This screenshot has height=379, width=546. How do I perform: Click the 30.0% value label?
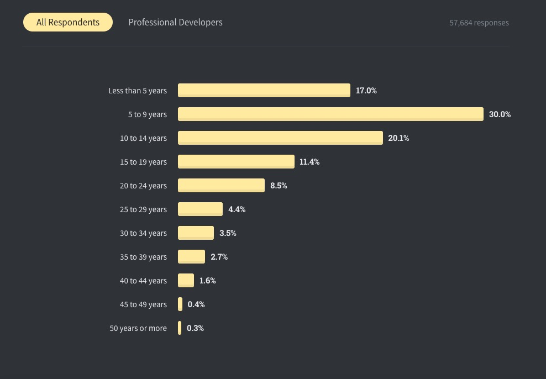(x=500, y=114)
